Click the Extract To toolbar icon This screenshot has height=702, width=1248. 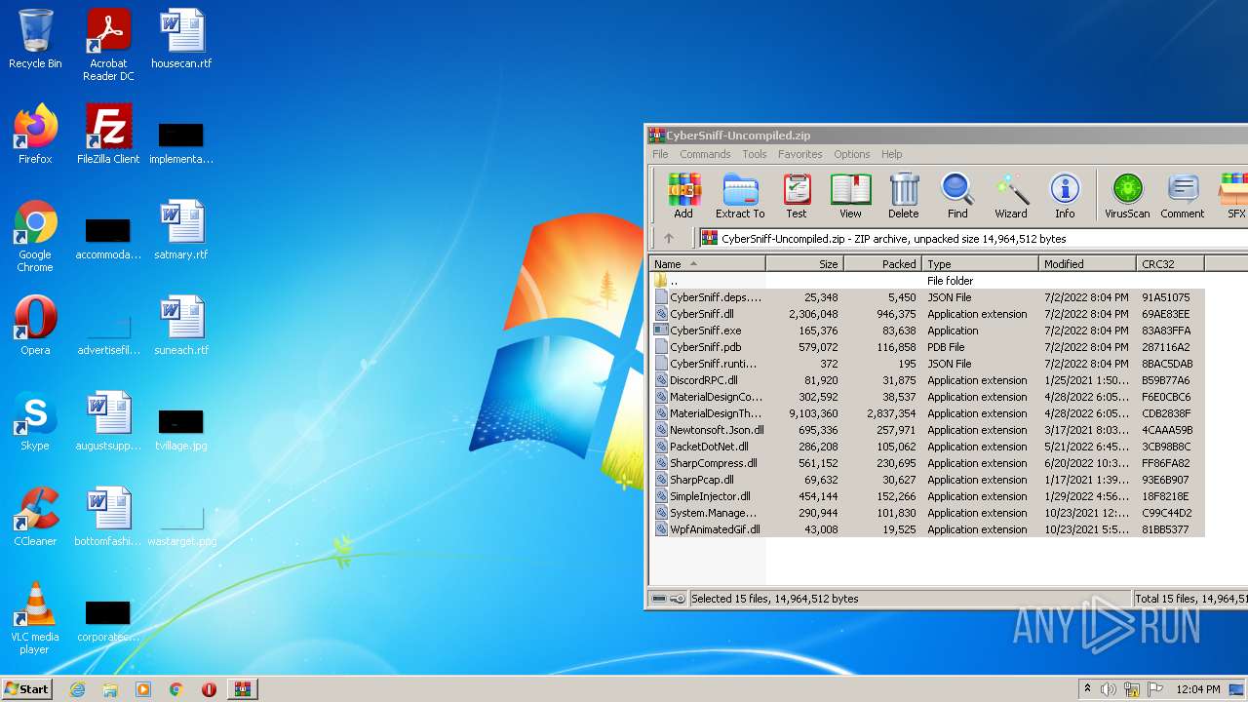click(740, 196)
